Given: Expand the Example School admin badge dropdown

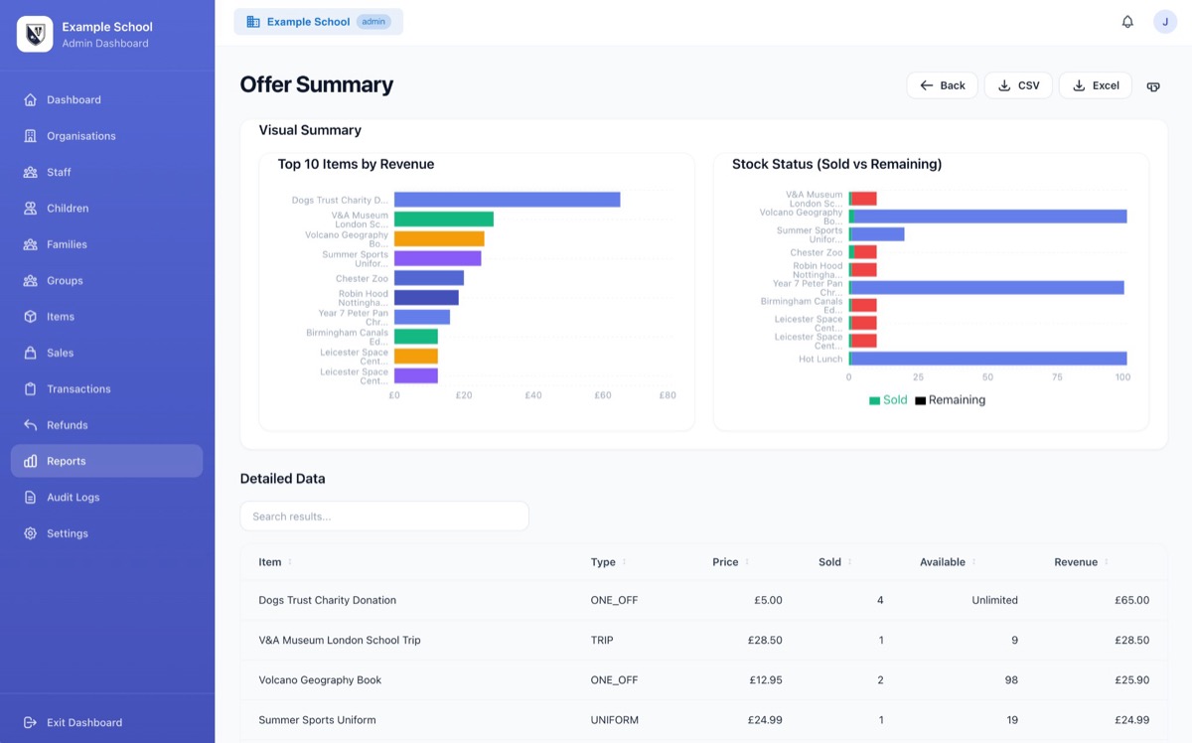Looking at the screenshot, I should pyautogui.click(x=318, y=21).
